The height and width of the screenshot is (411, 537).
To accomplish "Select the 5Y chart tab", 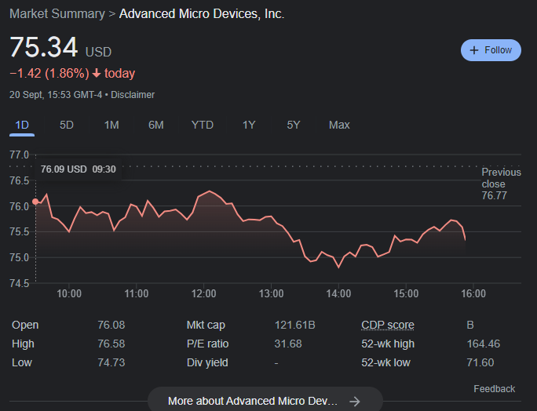I will pyautogui.click(x=294, y=125).
